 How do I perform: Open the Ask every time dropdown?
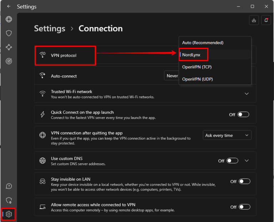tap(227, 135)
